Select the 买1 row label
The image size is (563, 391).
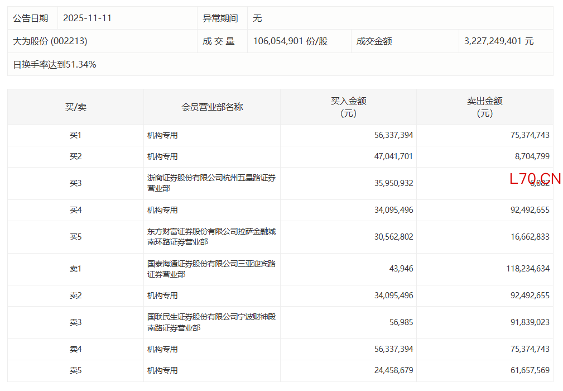(x=75, y=135)
